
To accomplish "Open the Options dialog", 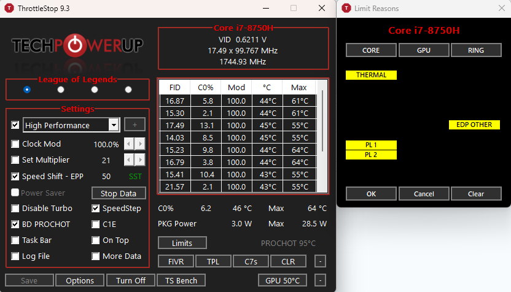I will coord(80,280).
